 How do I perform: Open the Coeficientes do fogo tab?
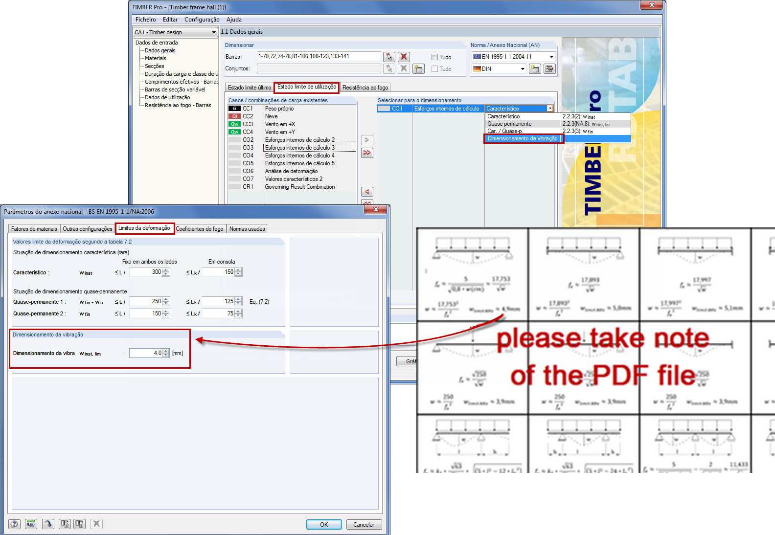(200, 229)
